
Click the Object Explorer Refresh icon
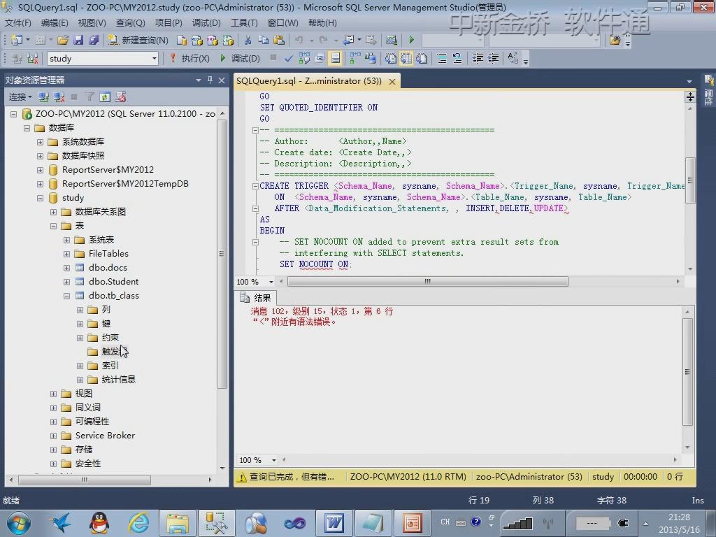tap(105, 96)
